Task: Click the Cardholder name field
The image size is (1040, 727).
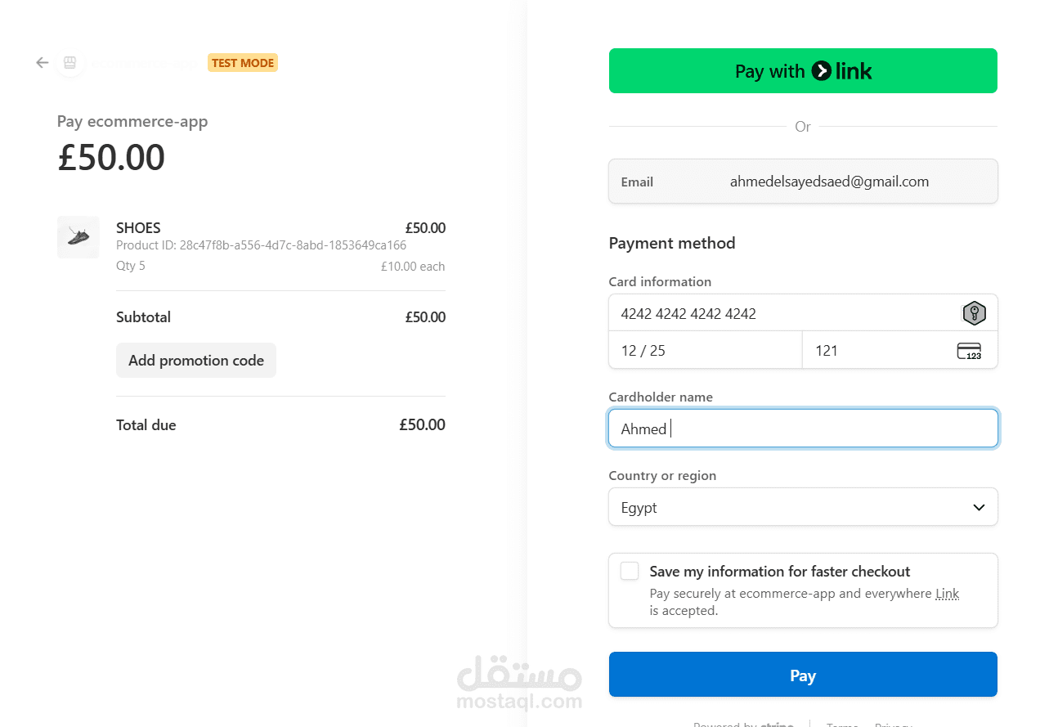Action: click(802, 429)
